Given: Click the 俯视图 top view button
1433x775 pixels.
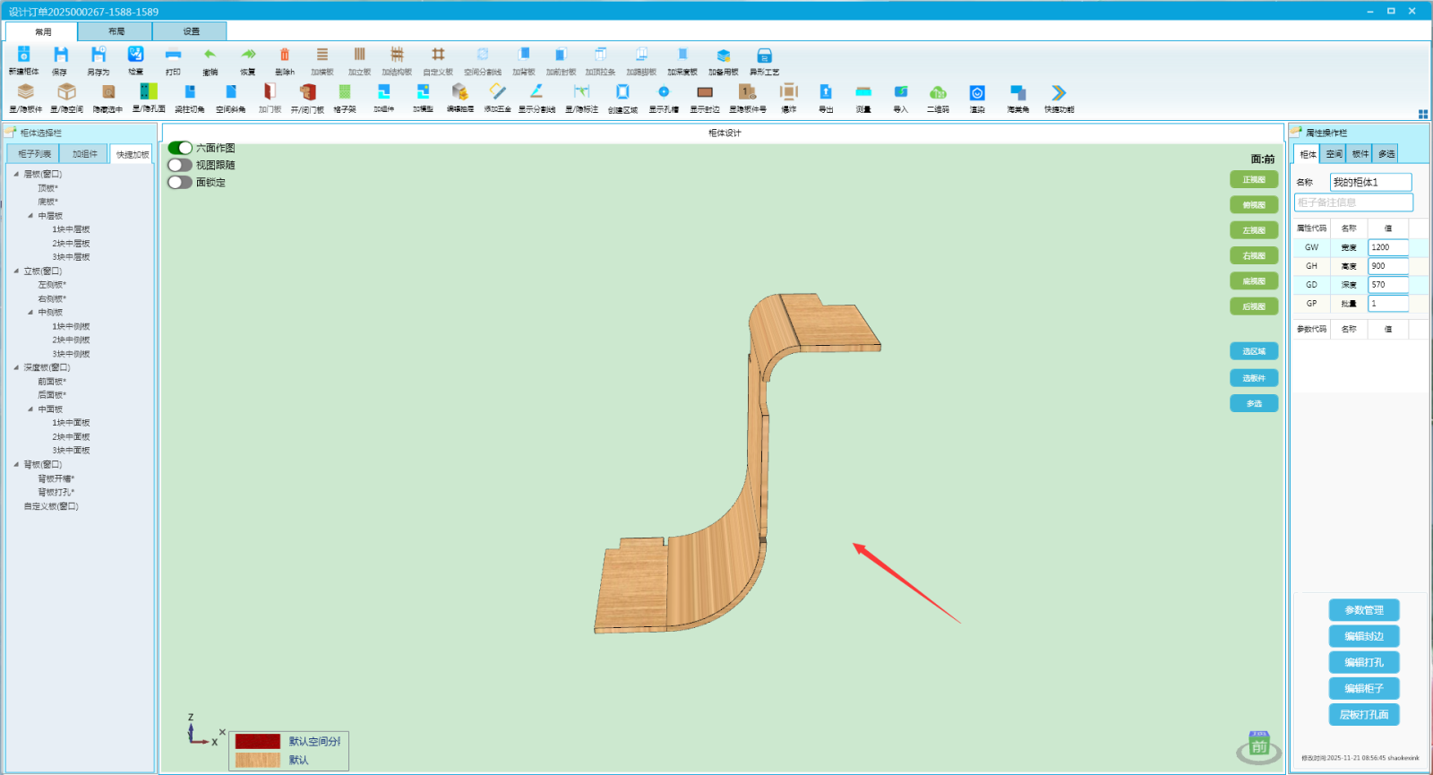Looking at the screenshot, I should pos(1254,205).
